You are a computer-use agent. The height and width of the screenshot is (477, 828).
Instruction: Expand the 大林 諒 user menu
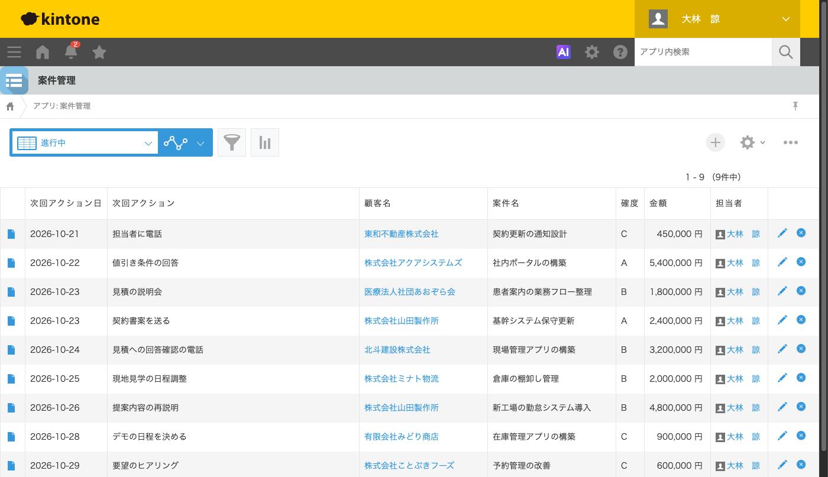coord(717,19)
